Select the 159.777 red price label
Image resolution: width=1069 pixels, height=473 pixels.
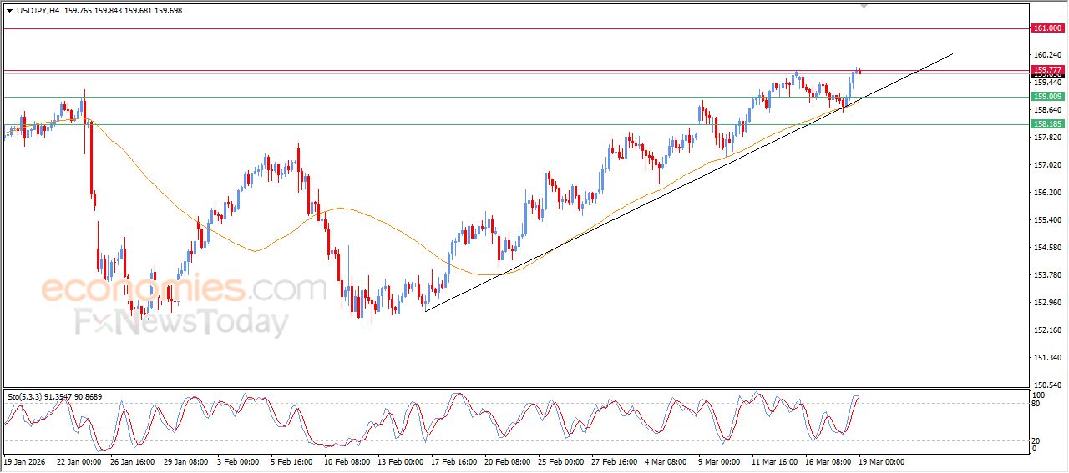(1047, 69)
